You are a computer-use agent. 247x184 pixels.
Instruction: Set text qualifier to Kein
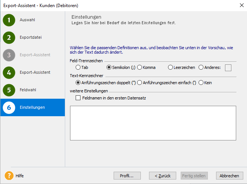[x=201, y=83]
